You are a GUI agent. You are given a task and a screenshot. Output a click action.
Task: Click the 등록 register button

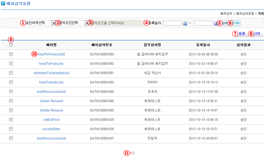(x=242, y=34)
